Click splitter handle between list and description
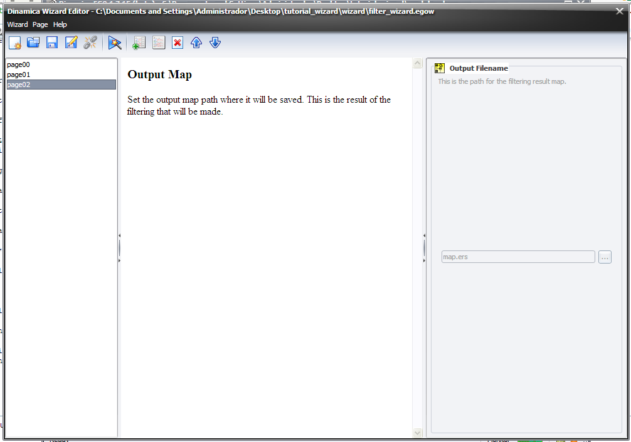 [x=119, y=248]
